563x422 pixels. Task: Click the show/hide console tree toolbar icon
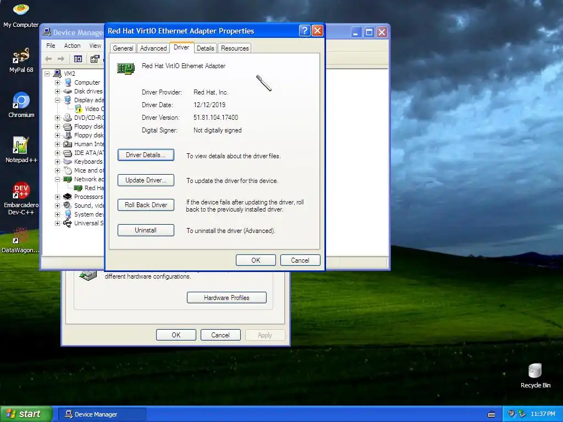click(x=78, y=59)
